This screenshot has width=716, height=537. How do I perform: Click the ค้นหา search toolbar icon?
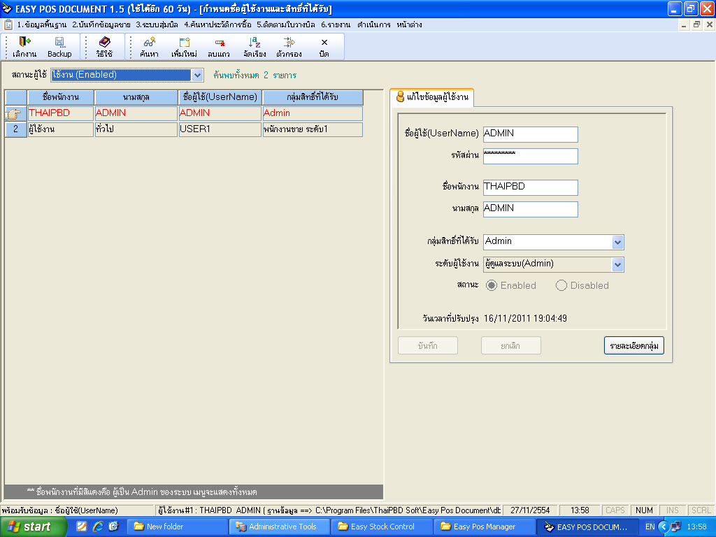149,47
